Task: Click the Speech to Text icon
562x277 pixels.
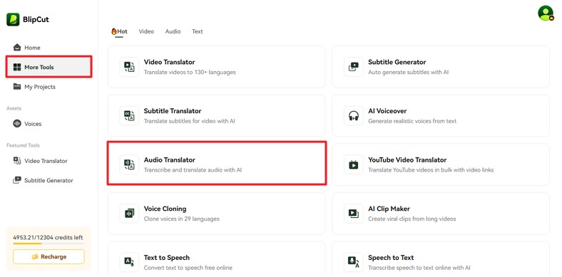Action: [354, 262]
